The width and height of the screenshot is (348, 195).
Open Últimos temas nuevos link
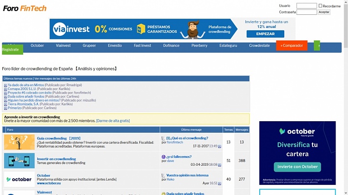[18, 79]
